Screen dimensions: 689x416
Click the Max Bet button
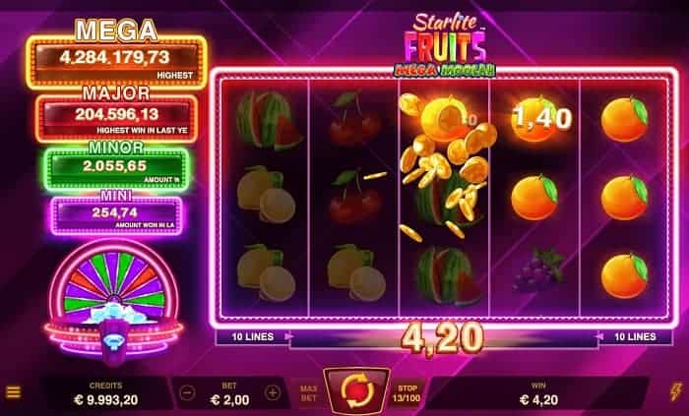[309, 393]
